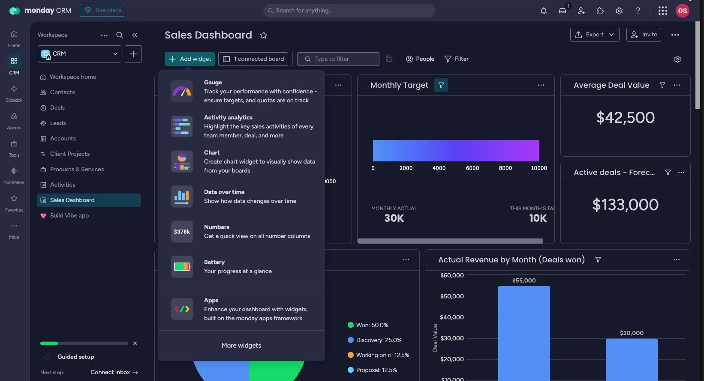Click the See plans button
This screenshot has height=381, width=704.
click(102, 10)
